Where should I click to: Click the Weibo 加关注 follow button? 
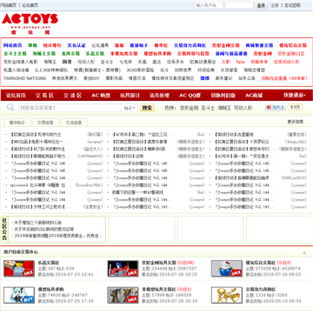click(276, 108)
